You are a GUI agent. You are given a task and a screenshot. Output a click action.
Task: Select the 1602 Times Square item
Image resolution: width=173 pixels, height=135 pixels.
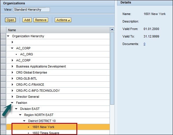pos(46,133)
